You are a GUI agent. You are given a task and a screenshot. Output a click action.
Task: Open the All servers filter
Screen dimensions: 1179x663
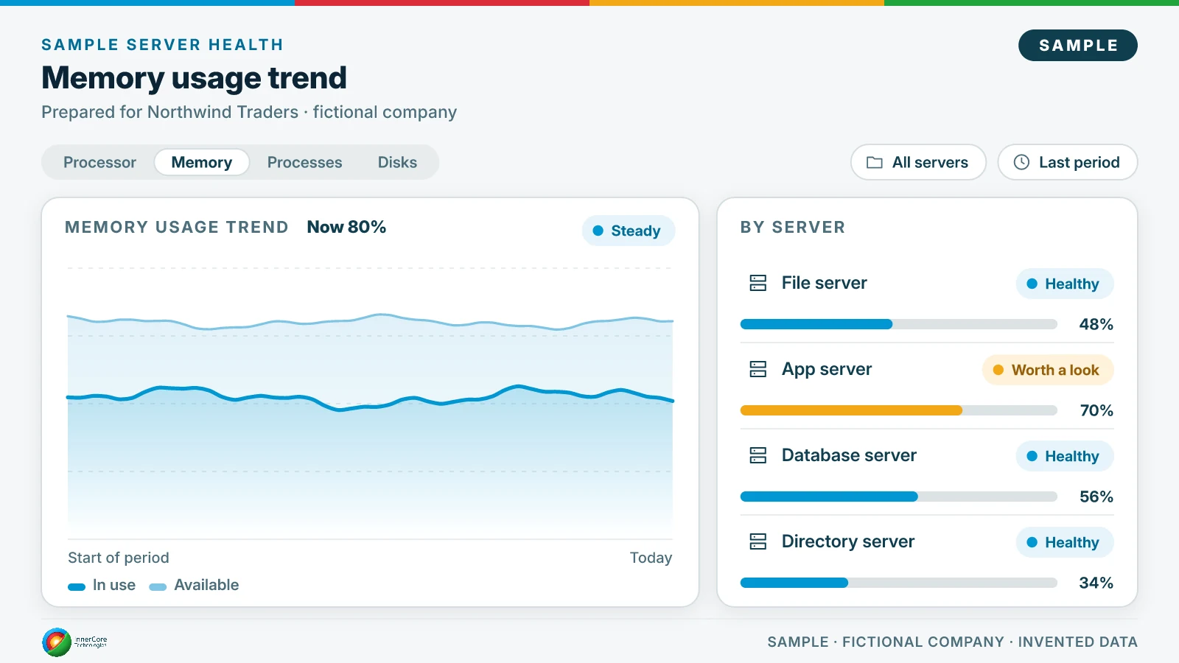pyautogui.click(x=918, y=162)
